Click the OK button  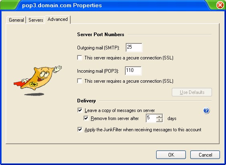pyautogui.click(x=171, y=155)
